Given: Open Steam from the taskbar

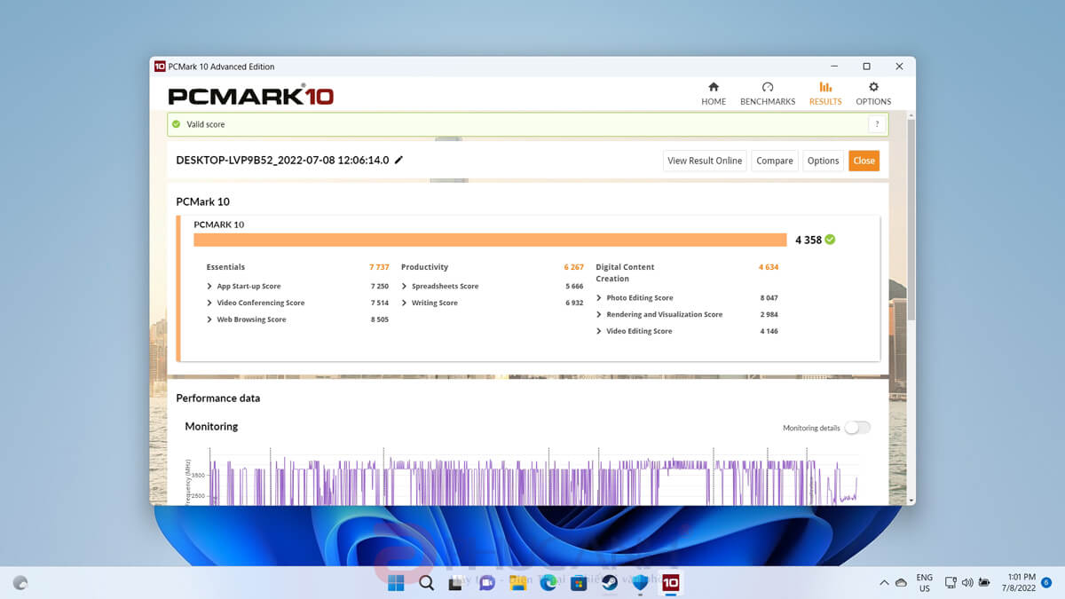Looking at the screenshot, I should point(610,583).
